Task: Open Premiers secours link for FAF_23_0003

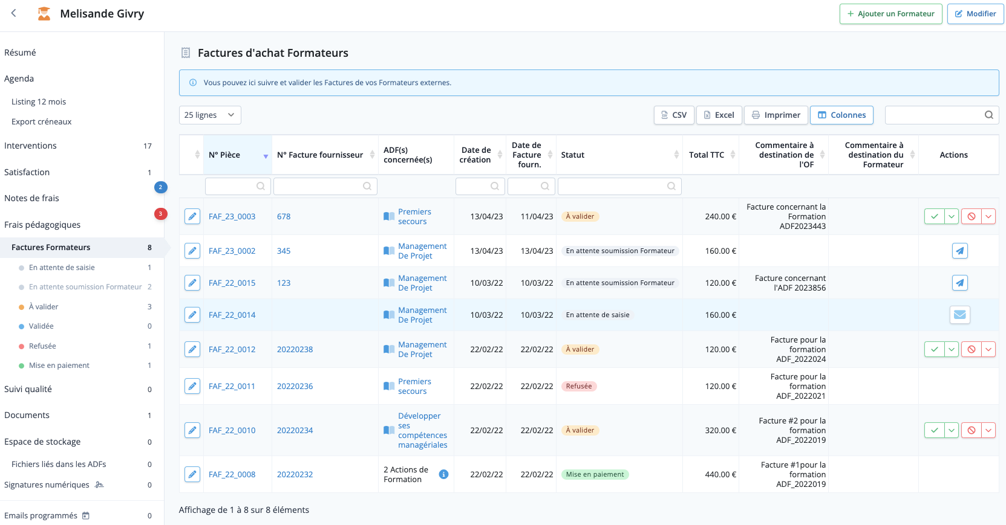Action: [414, 216]
